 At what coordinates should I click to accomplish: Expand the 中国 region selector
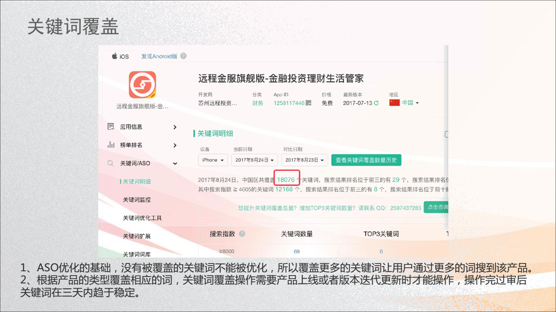coord(410,103)
